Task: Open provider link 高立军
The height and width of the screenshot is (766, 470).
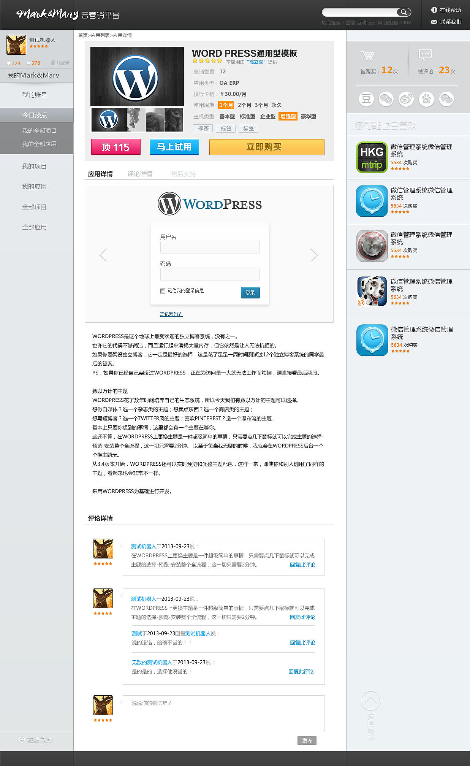Action: pyautogui.click(x=257, y=62)
